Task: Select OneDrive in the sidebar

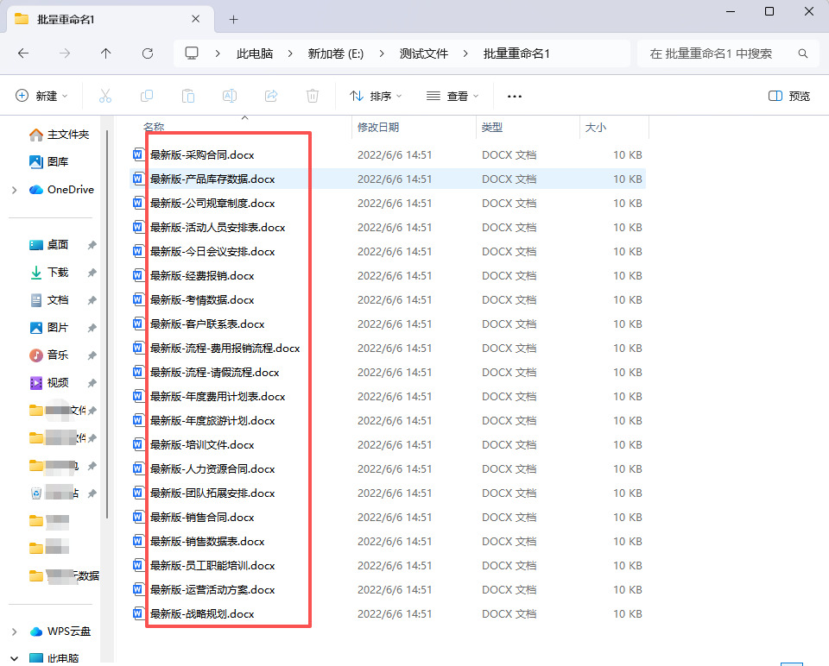Action: (61, 190)
